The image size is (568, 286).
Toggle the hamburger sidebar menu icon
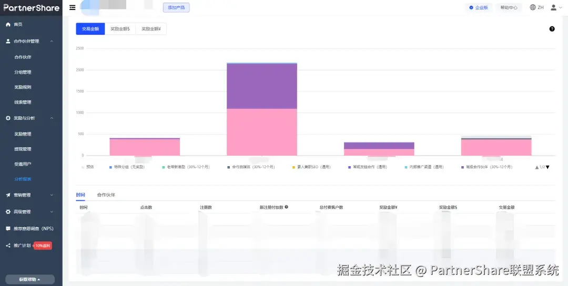coord(73,7)
